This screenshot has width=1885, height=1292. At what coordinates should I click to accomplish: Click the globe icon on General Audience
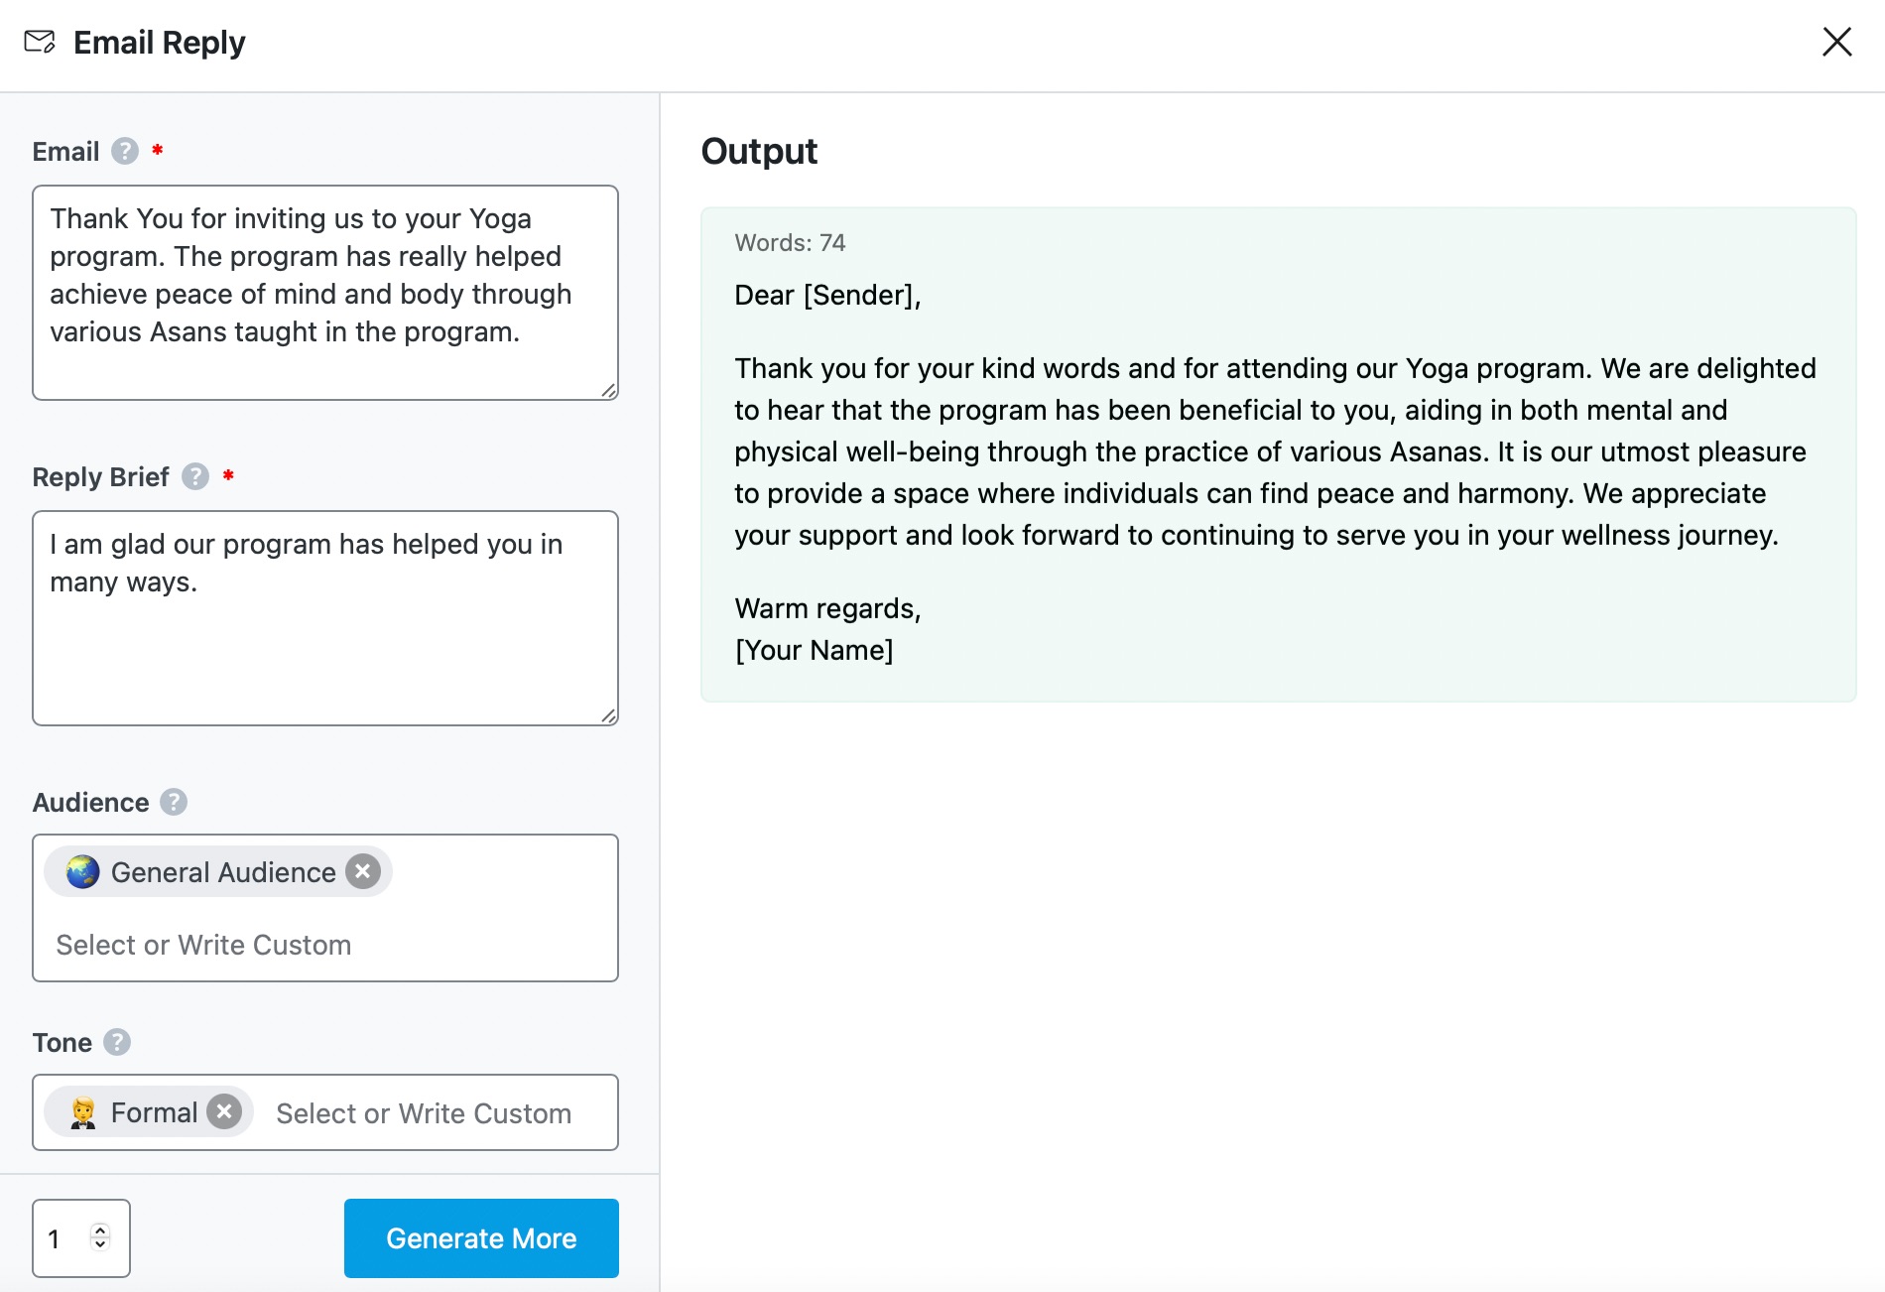point(83,871)
